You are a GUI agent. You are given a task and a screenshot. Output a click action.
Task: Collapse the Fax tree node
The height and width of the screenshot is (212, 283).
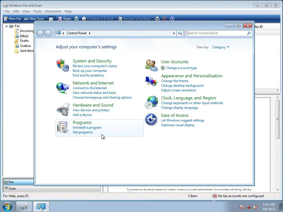(x=7, y=26)
